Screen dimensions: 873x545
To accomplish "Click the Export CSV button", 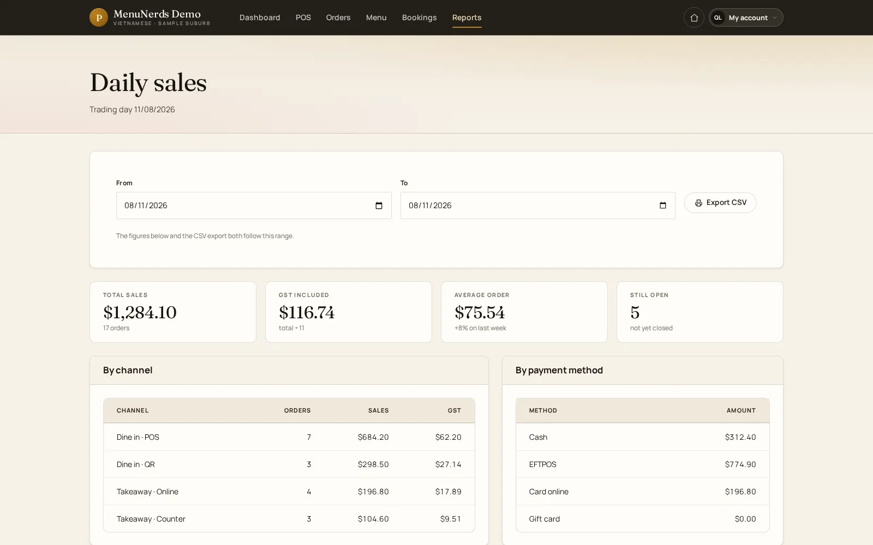I will [720, 203].
